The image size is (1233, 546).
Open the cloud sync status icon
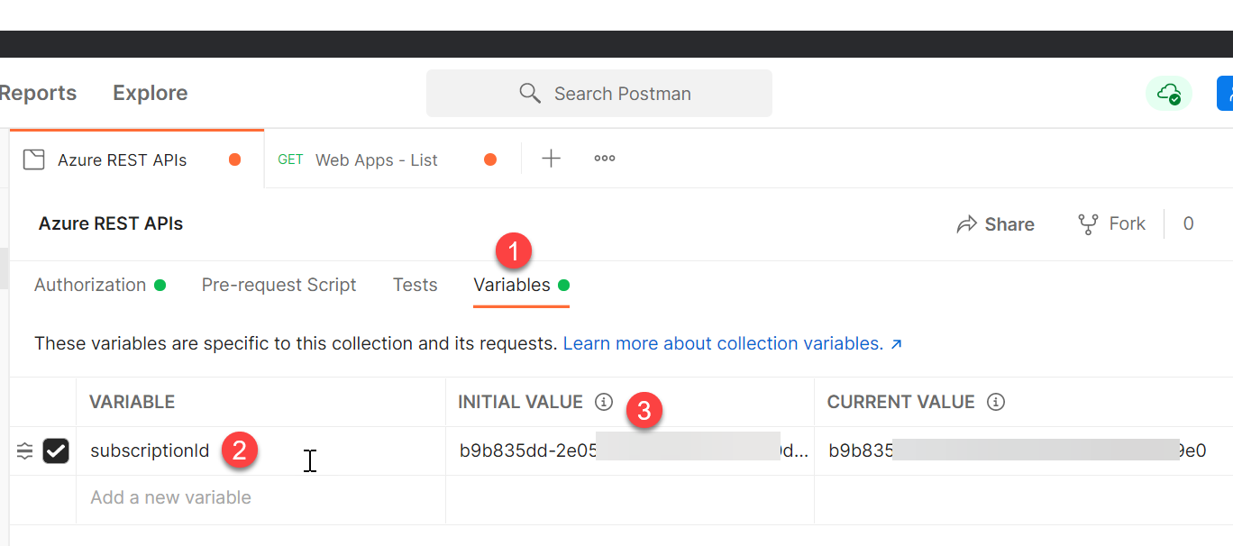[x=1169, y=93]
